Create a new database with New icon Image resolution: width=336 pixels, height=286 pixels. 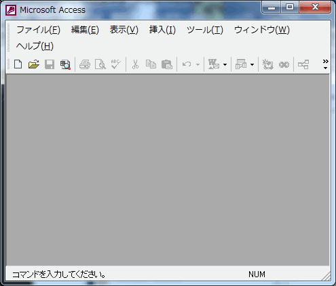(x=18, y=64)
